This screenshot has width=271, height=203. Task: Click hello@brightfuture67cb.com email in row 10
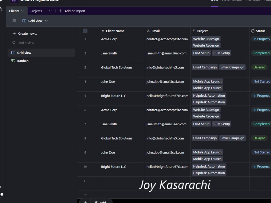point(167,166)
